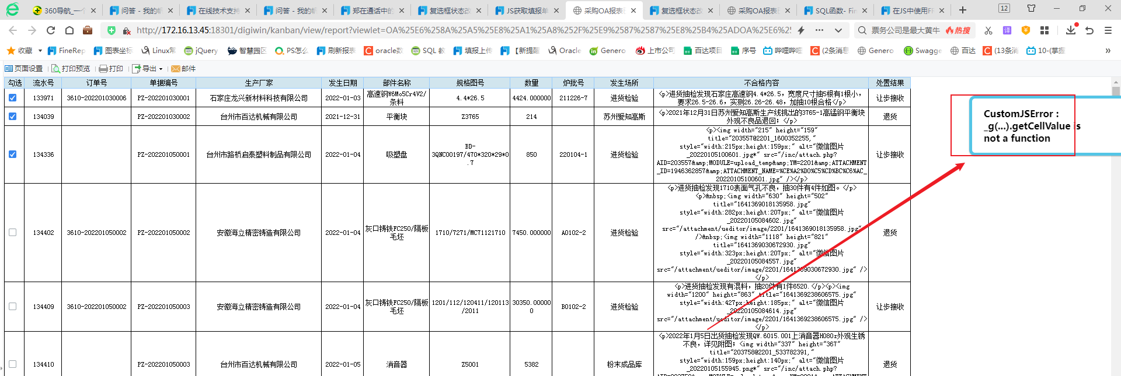1121x376 pixels.
Task: Click the 流水号 column header
Action: pyautogui.click(x=43, y=83)
